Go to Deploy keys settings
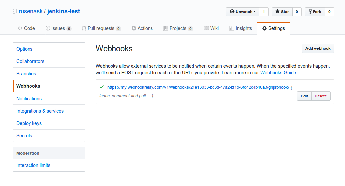This screenshot has width=345, height=186. click(x=49, y=123)
